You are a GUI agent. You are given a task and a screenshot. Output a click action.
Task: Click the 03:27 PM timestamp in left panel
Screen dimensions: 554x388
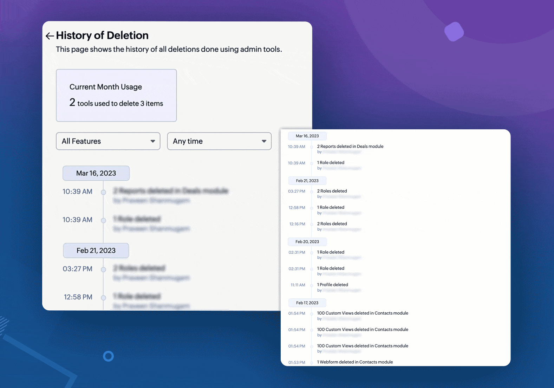tap(78, 269)
